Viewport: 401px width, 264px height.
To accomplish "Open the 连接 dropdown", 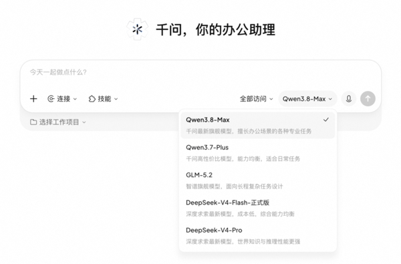I will pos(62,99).
